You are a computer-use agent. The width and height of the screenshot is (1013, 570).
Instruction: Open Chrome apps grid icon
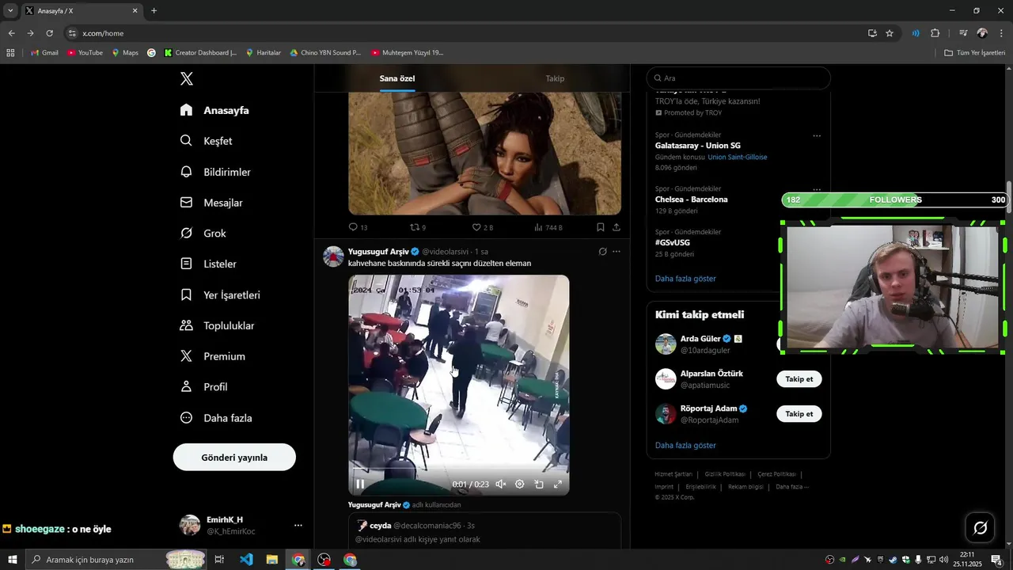point(10,53)
